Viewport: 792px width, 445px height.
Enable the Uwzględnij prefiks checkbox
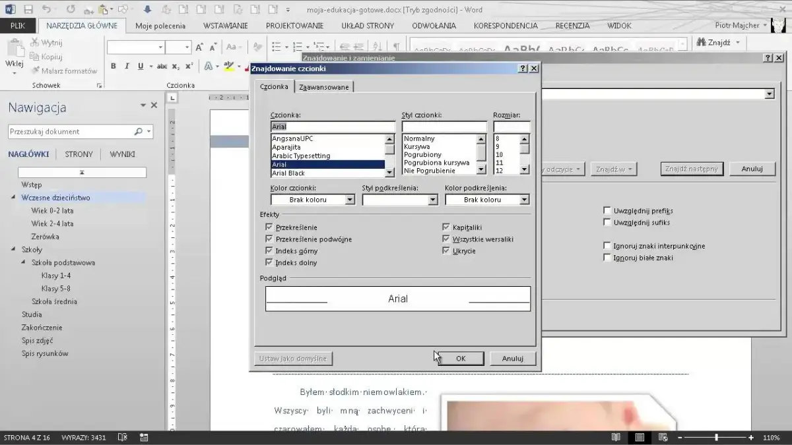tap(607, 211)
